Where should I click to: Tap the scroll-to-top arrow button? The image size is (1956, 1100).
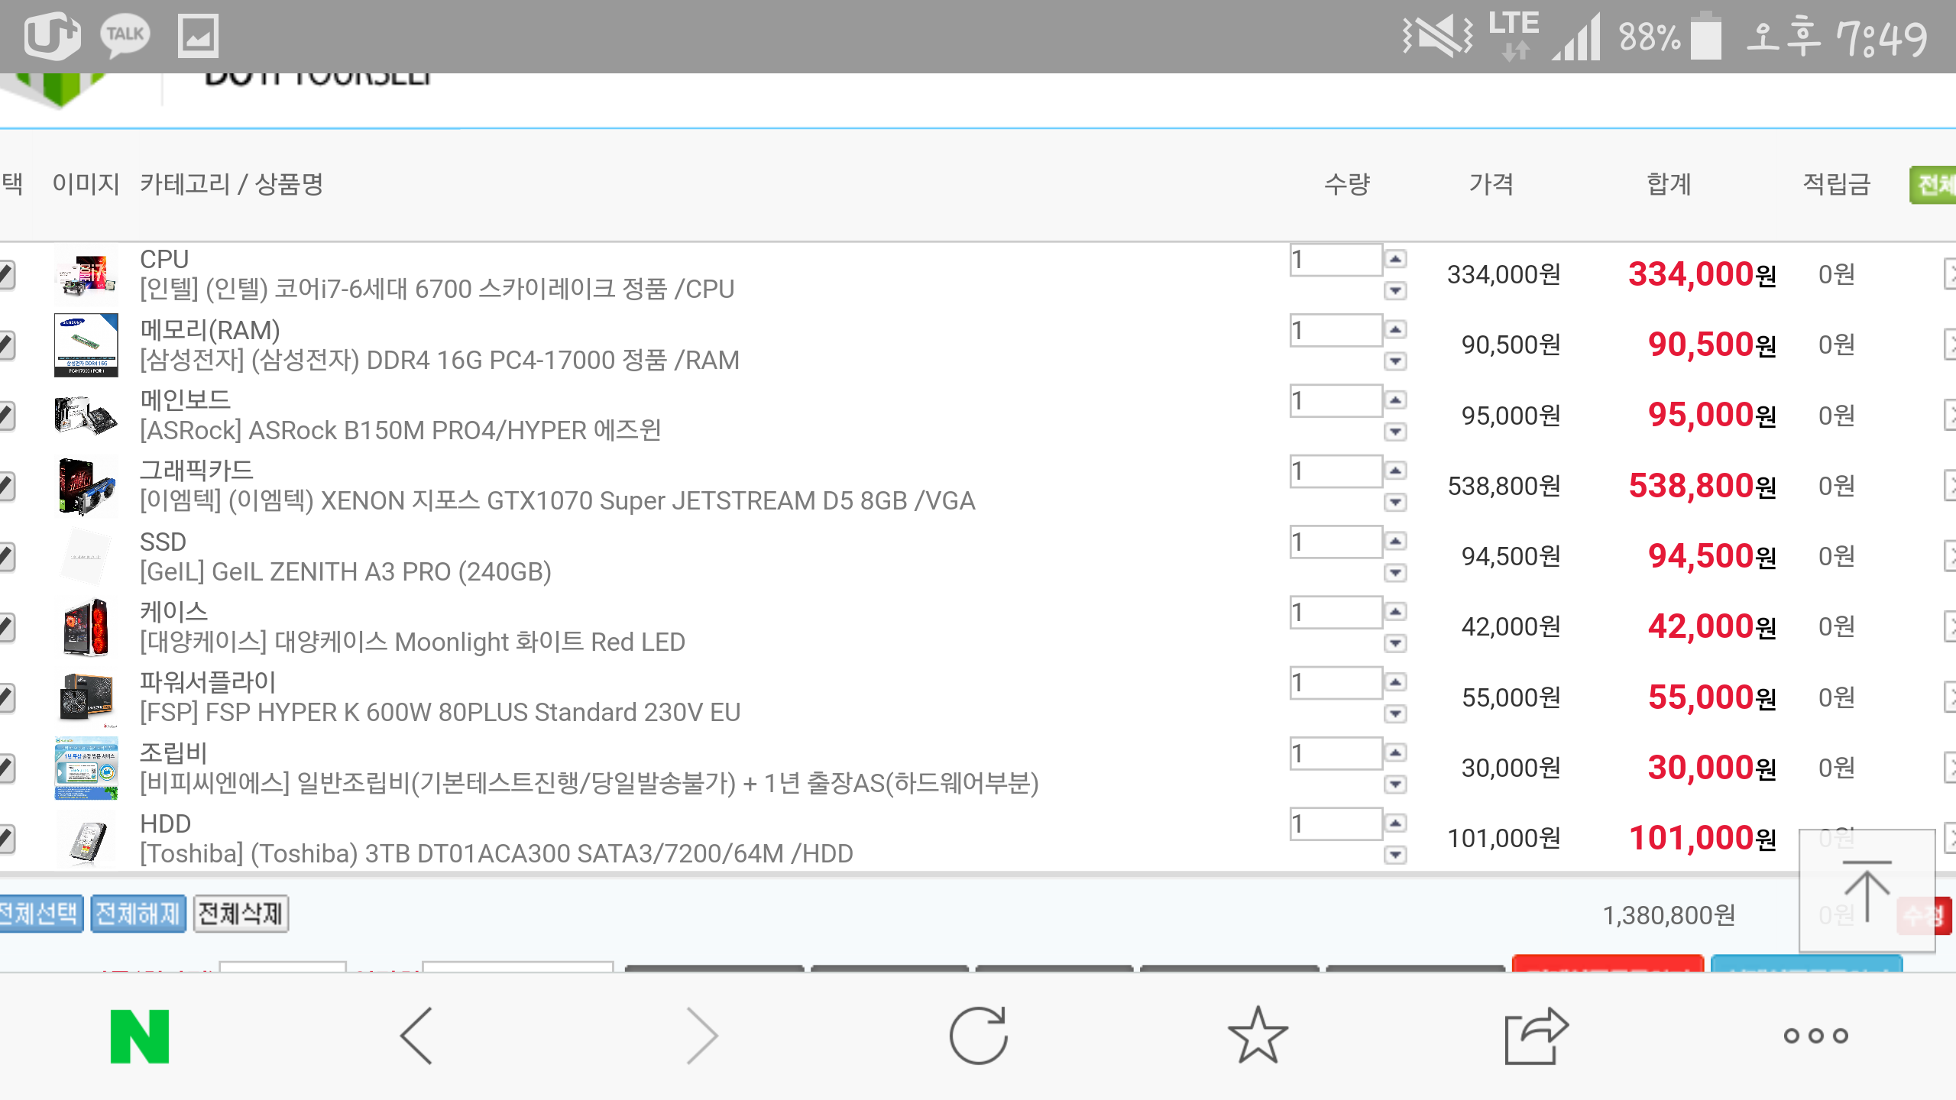pyautogui.click(x=1867, y=891)
